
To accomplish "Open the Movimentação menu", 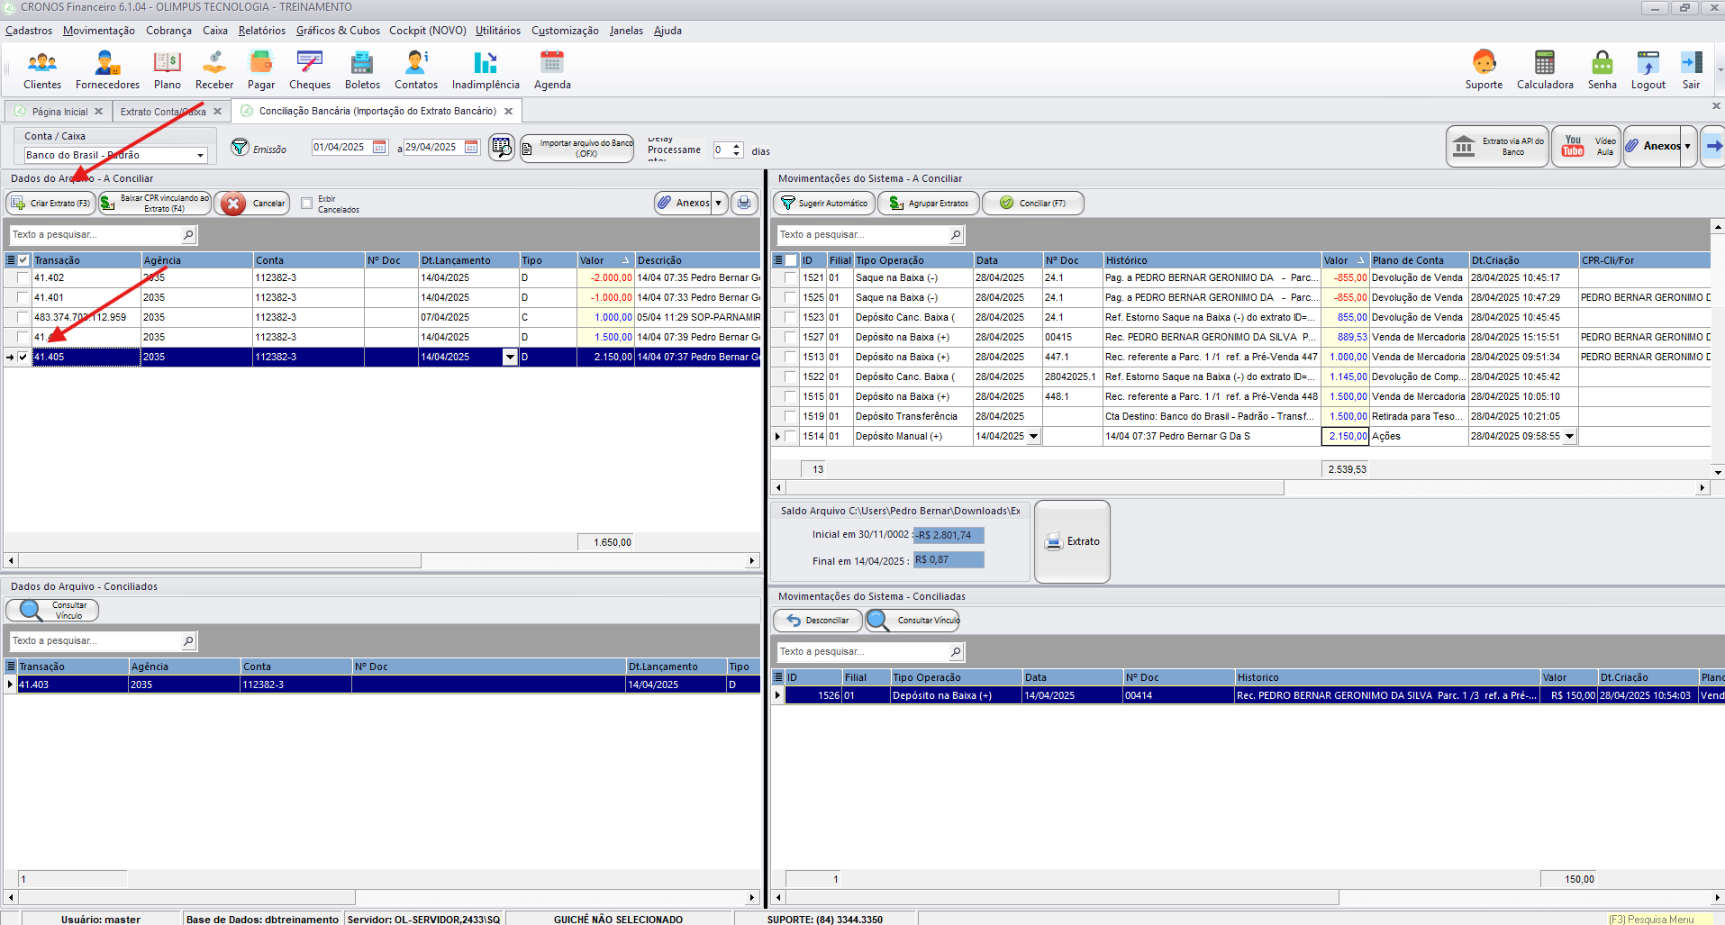I will pyautogui.click(x=99, y=31).
